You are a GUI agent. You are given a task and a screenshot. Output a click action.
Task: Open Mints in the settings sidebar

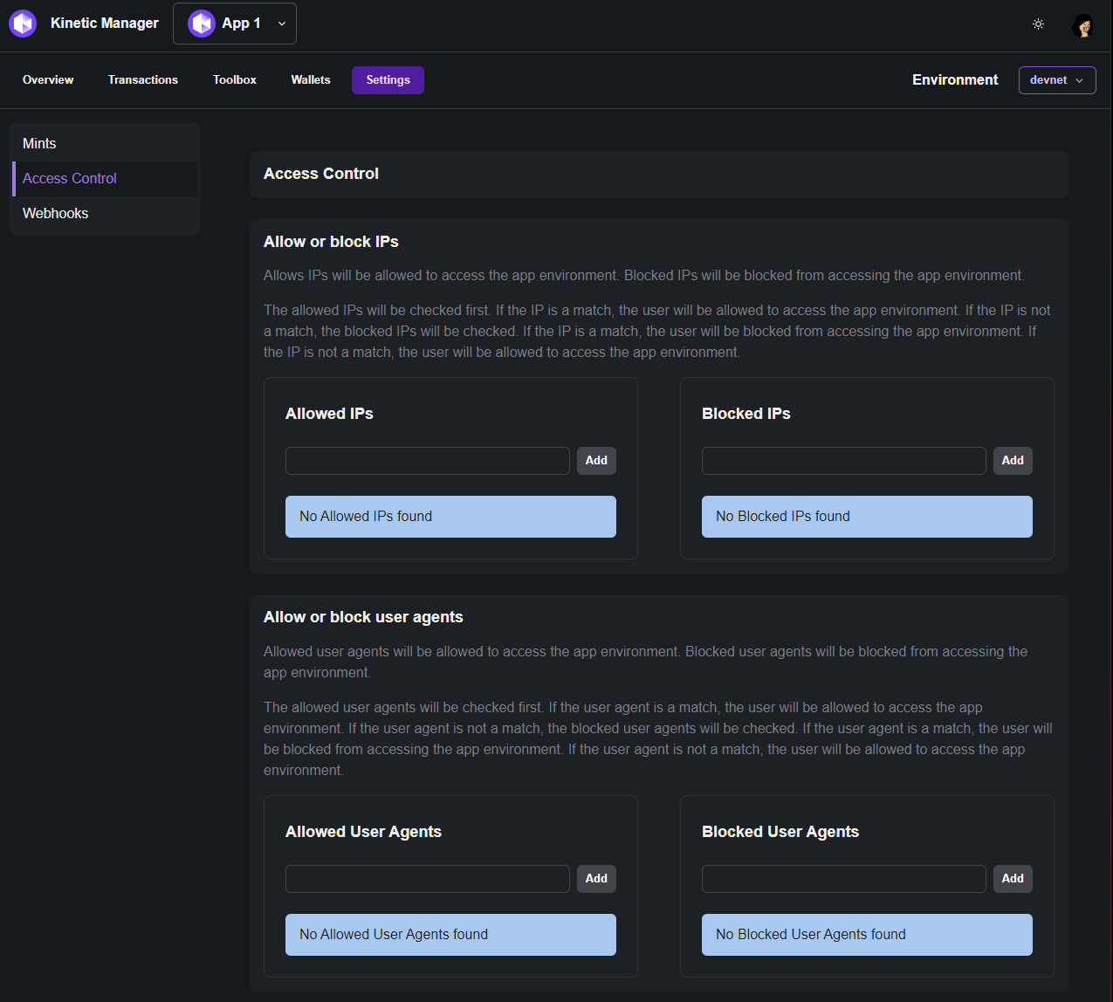coord(39,144)
